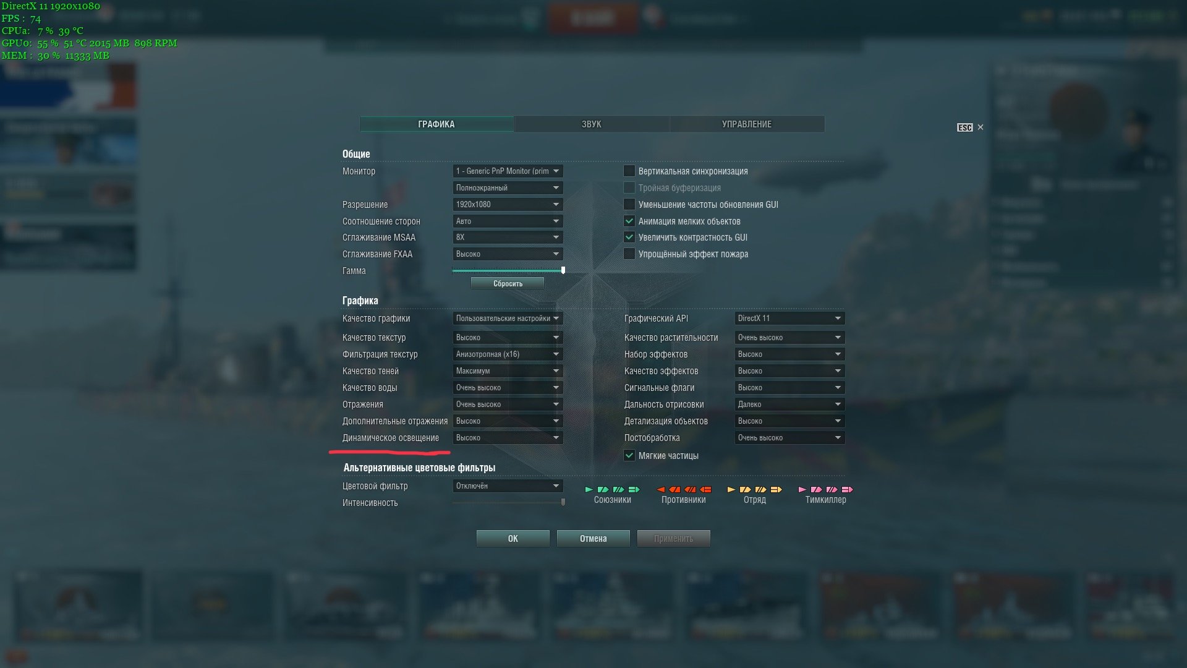Switch to the ЗВУК tab

[x=592, y=124]
